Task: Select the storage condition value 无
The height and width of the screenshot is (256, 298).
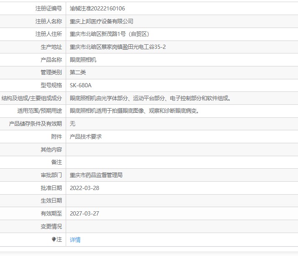Action: coord(72,124)
